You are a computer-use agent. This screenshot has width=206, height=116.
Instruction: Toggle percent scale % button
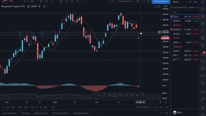[156, 107]
